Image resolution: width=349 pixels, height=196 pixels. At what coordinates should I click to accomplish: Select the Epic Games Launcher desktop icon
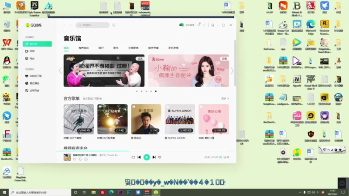[x=34, y=9]
